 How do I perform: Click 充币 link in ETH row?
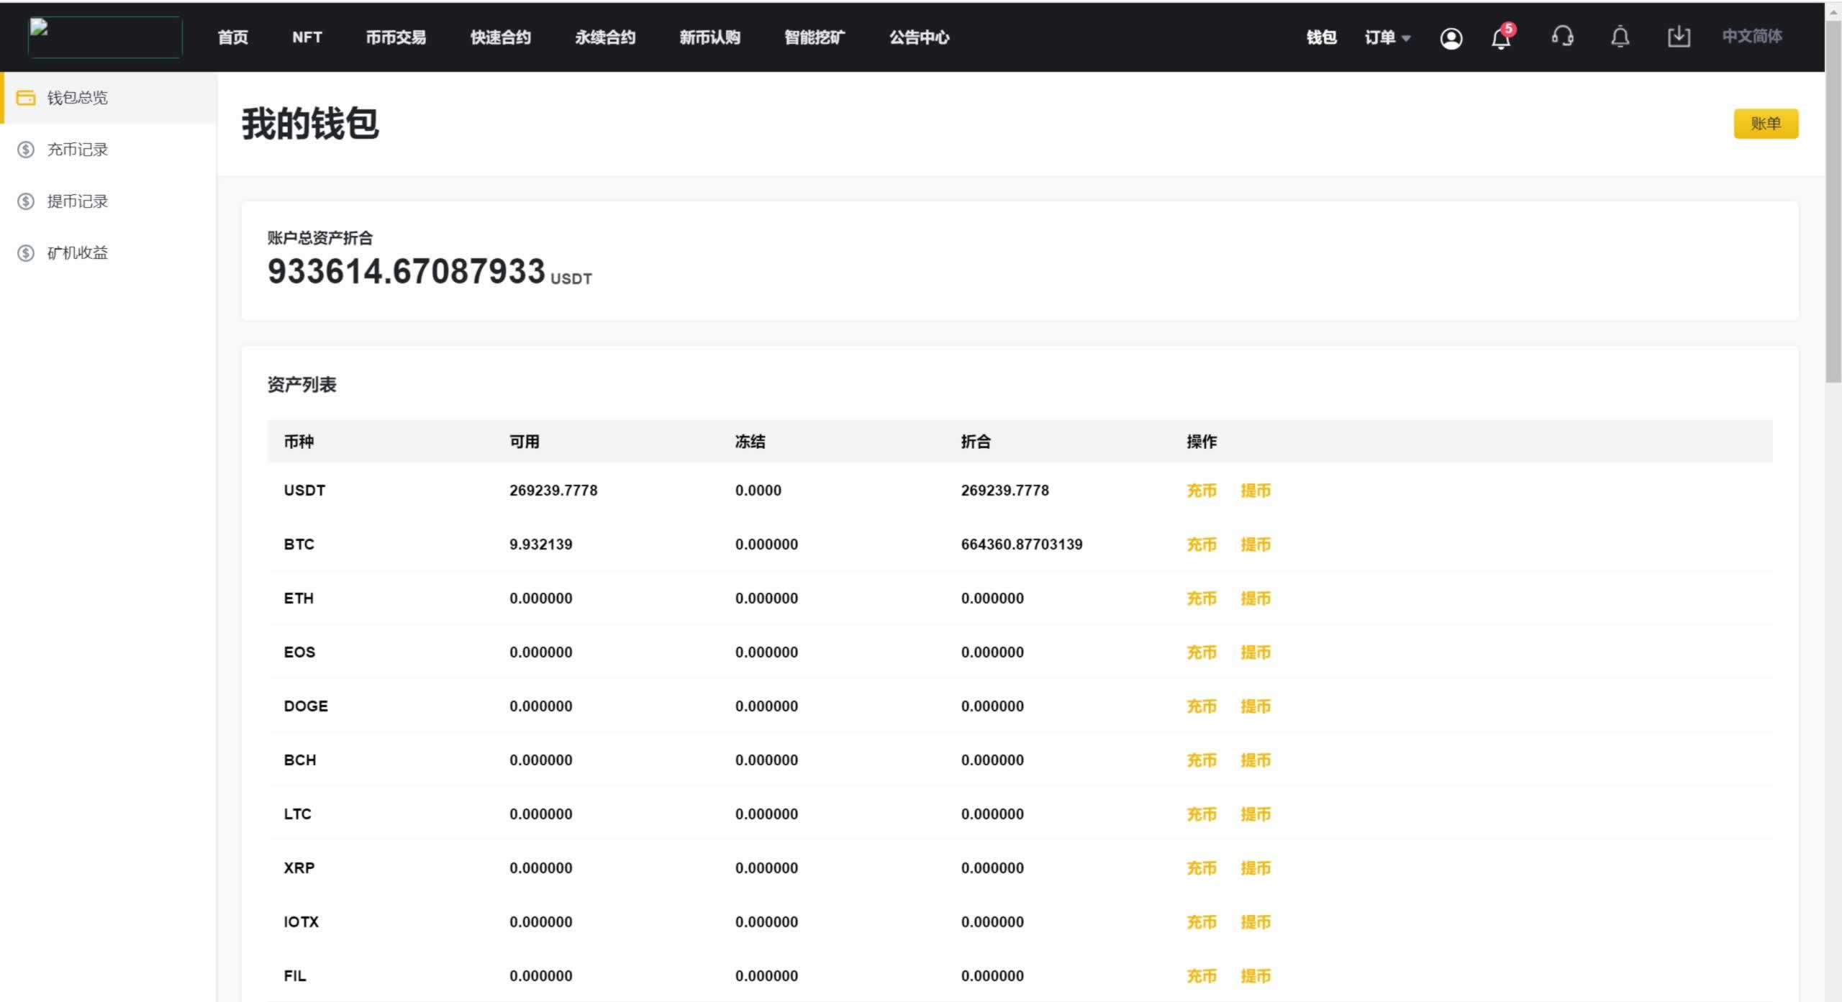[x=1201, y=598]
